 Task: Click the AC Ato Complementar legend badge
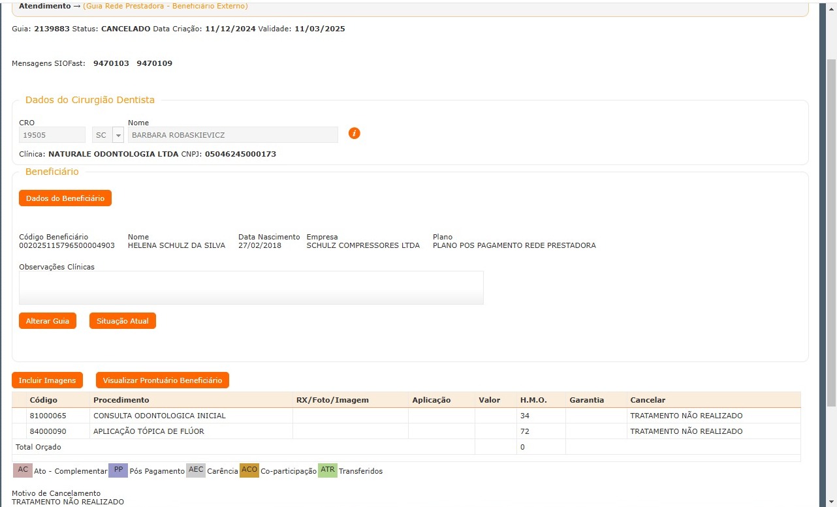pos(23,470)
